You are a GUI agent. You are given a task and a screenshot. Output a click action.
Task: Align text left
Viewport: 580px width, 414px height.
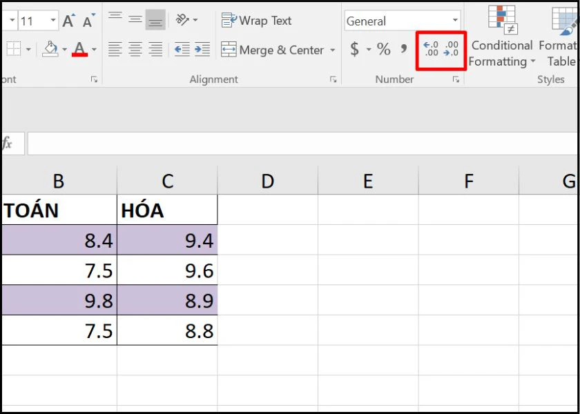point(115,49)
